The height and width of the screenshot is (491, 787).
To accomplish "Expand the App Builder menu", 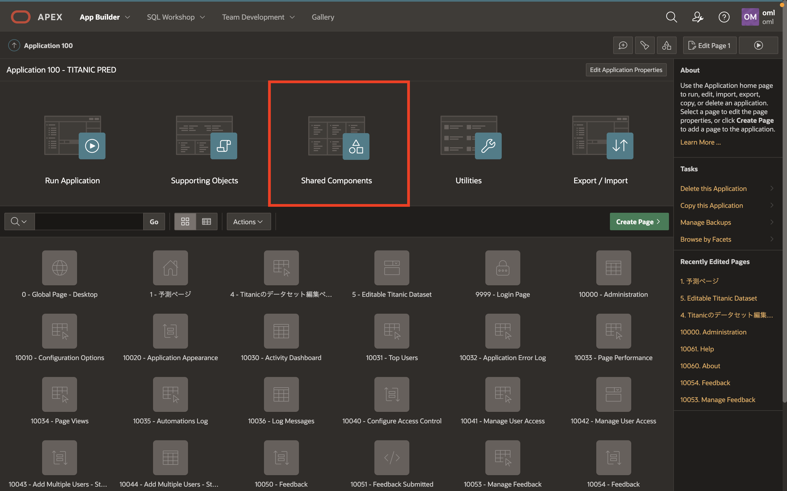I will tap(105, 17).
